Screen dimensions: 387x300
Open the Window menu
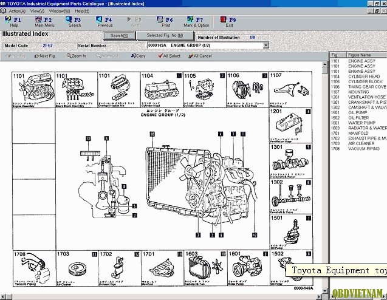pos(60,11)
